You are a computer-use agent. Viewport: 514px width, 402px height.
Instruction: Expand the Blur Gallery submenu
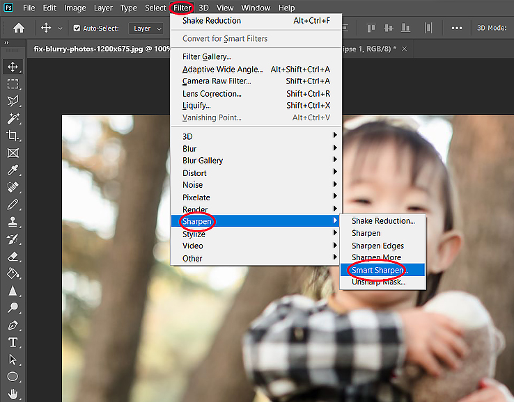click(x=256, y=161)
